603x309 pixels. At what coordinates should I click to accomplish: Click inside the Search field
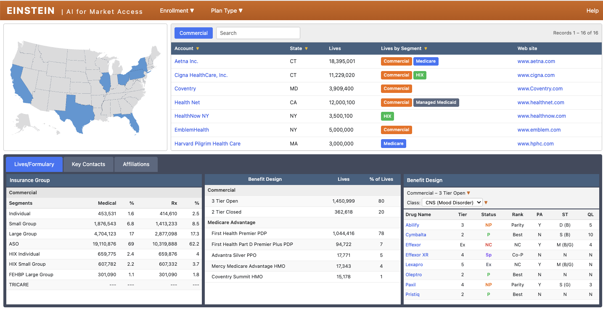click(x=258, y=33)
